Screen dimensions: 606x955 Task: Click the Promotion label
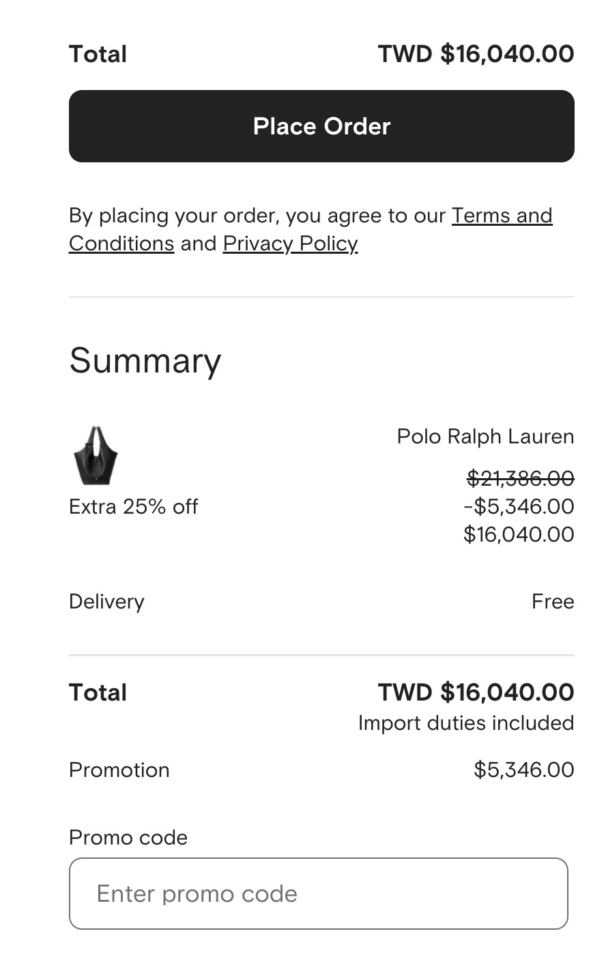[119, 770]
